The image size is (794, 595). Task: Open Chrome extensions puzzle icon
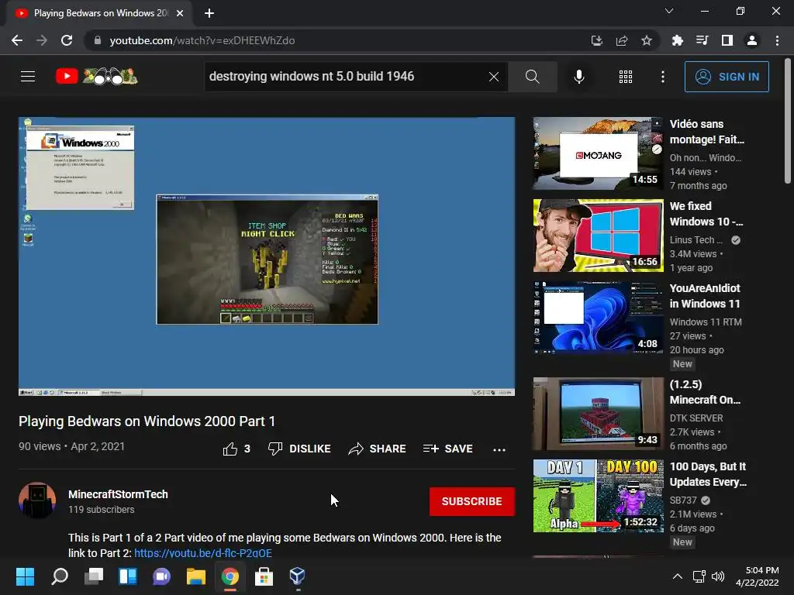coord(677,40)
